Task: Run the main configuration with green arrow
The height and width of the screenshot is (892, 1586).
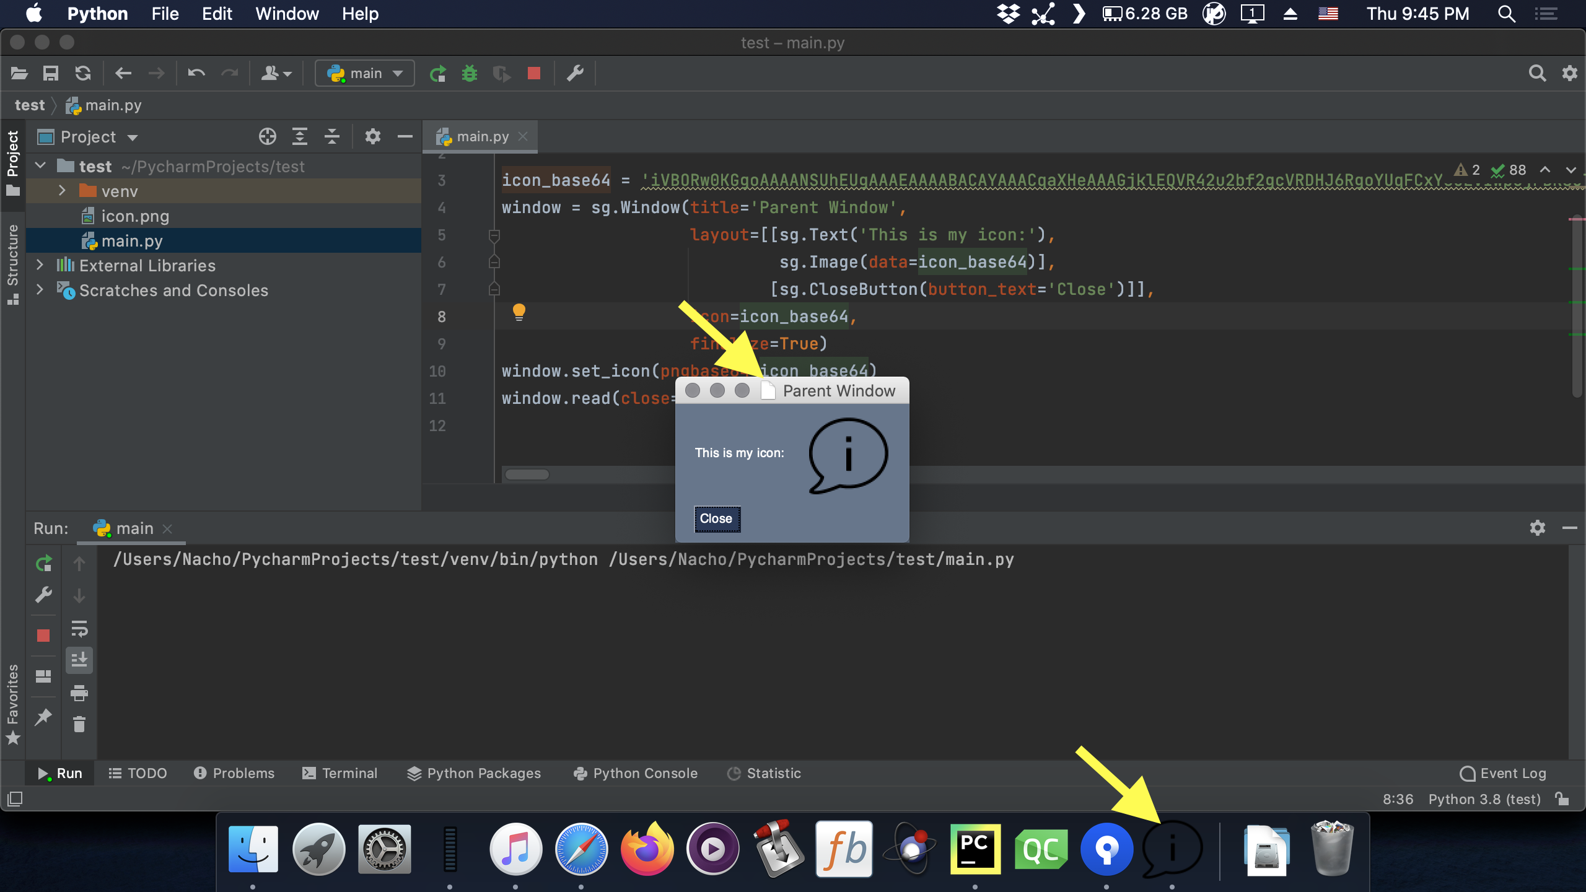Action: [x=437, y=72]
